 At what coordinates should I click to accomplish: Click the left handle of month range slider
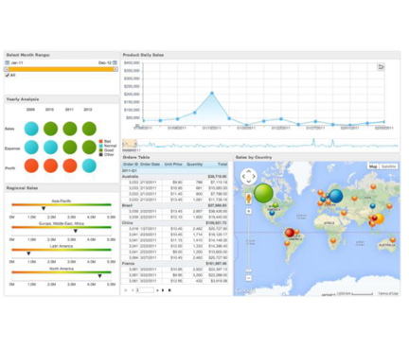pyautogui.click(x=7, y=69)
